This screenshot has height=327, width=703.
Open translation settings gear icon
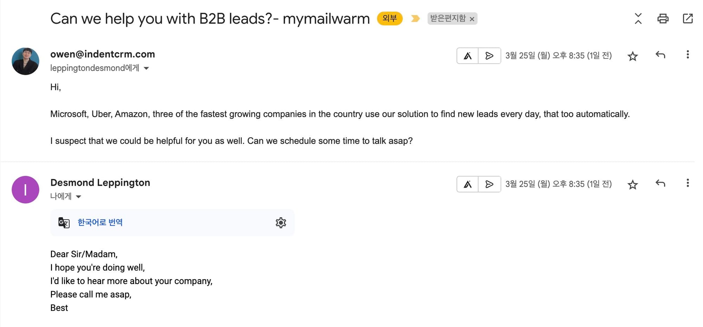click(281, 223)
